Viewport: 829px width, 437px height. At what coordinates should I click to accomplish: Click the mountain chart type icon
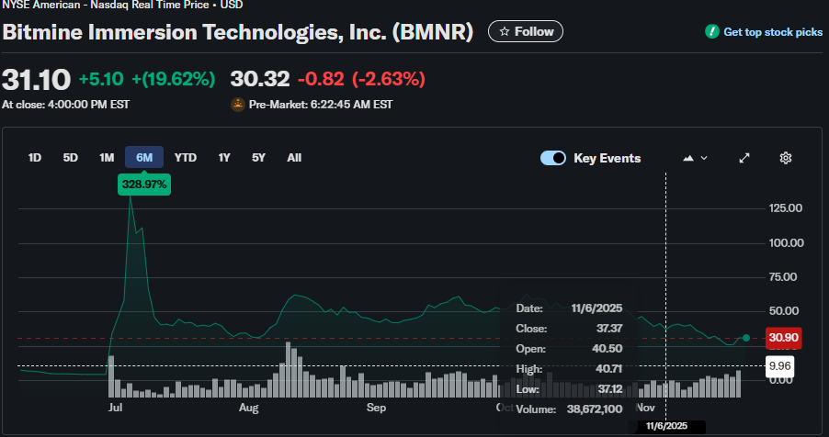click(x=688, y=158)
